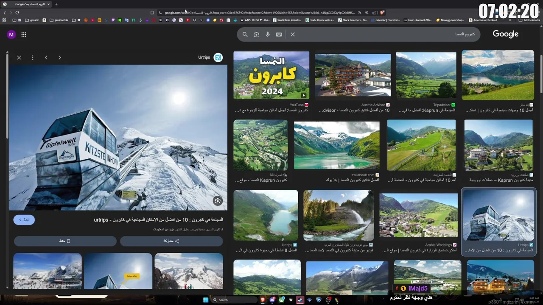Open Xbox app from taskbar
The width and height of the screenshot is (543, 305).
pyautogui.click(x=282, y=300)
